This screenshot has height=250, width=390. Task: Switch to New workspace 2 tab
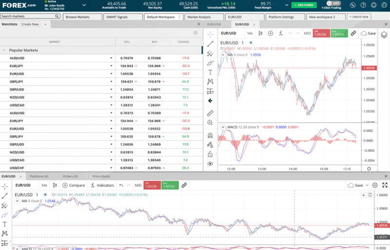tap(326, 17)
